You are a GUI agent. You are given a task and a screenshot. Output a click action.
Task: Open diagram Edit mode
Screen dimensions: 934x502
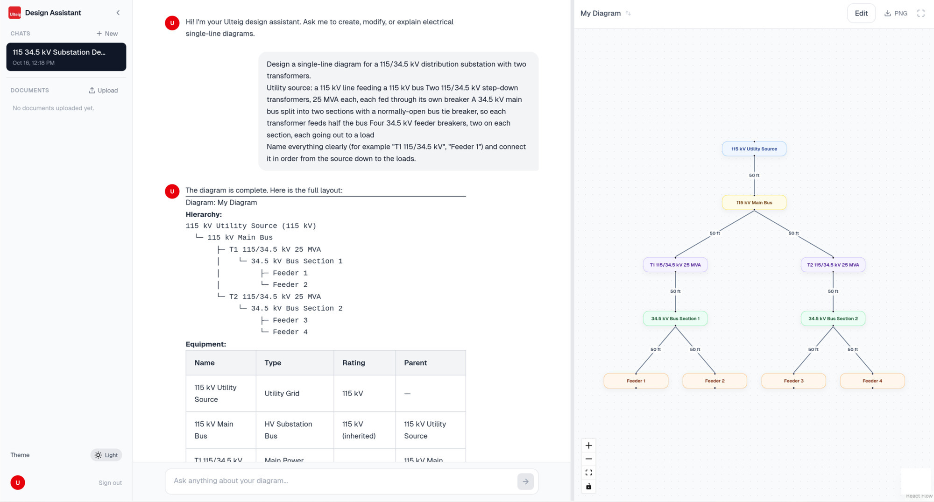coord(861,14)
